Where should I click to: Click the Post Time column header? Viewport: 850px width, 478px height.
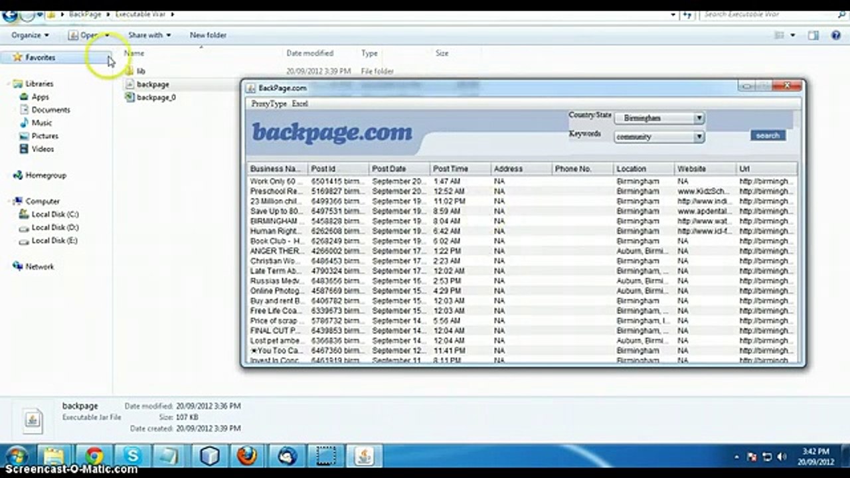click(x=460, y=169)
